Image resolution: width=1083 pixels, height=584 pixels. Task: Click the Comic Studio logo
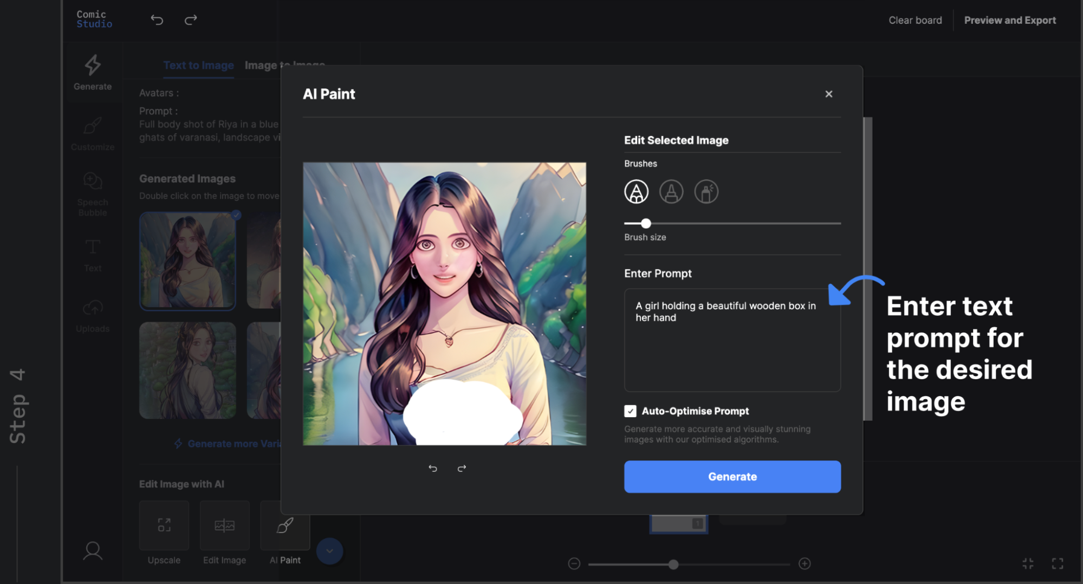pyautogui.click(x=94, y=19)
